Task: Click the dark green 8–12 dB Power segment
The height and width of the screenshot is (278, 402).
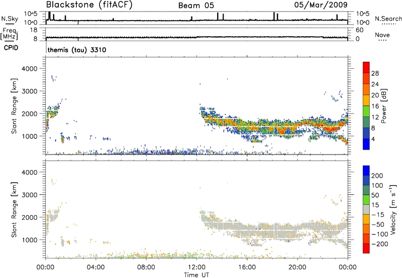Action: pos(366,122)
